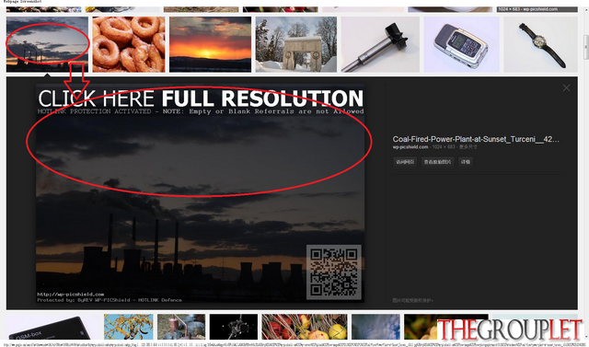Follow the wp-picshield.com source link

click(x=410, y=147)
